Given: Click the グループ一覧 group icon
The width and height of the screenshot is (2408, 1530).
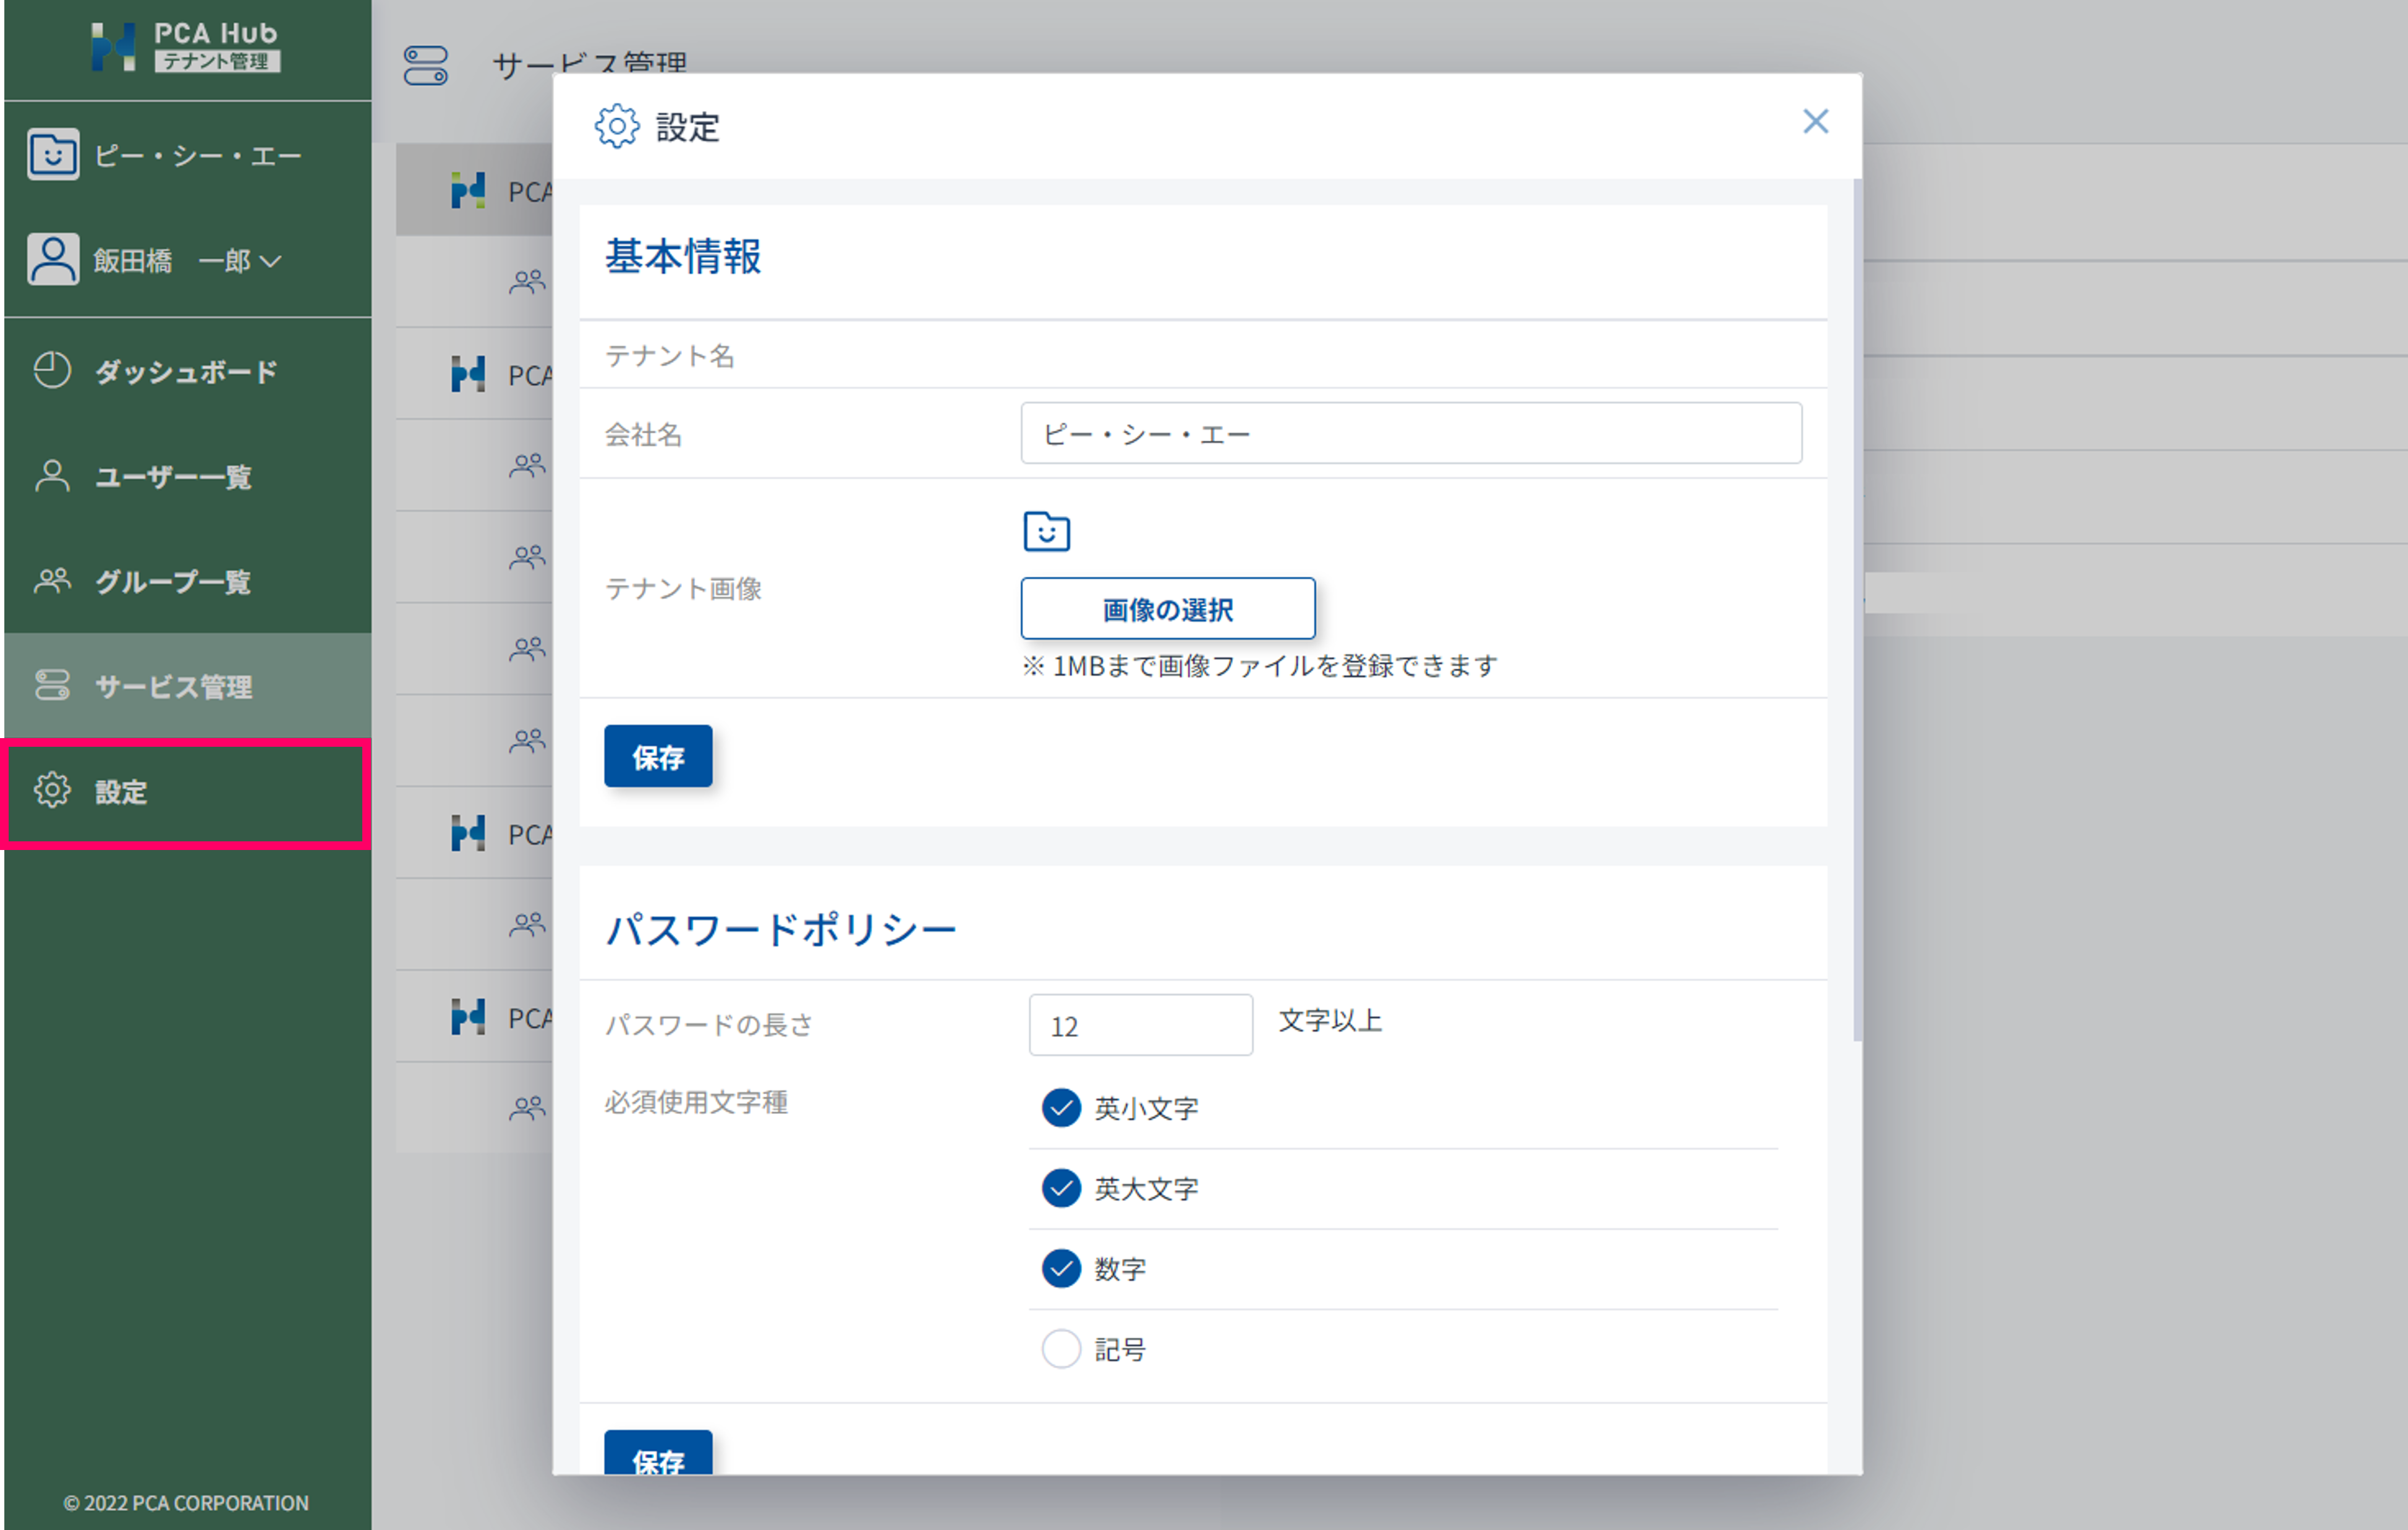Looking at the screenshot, I should point(52,581).
